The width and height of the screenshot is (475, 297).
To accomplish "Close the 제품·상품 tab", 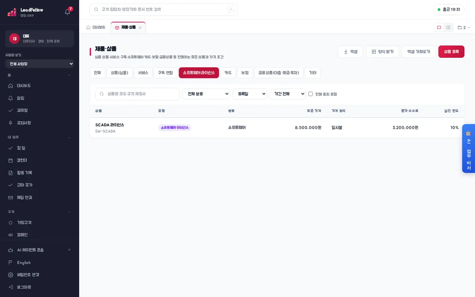I will point(140,28).
